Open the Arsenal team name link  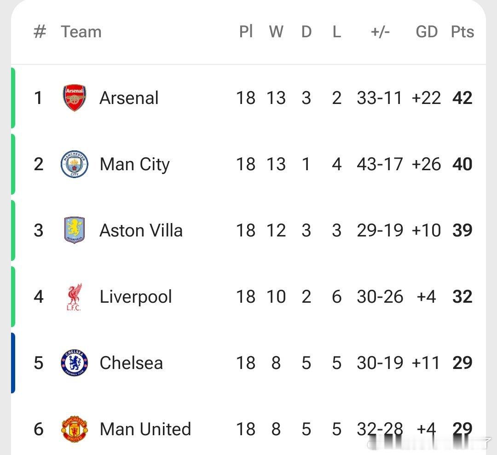tap(129, 98)
